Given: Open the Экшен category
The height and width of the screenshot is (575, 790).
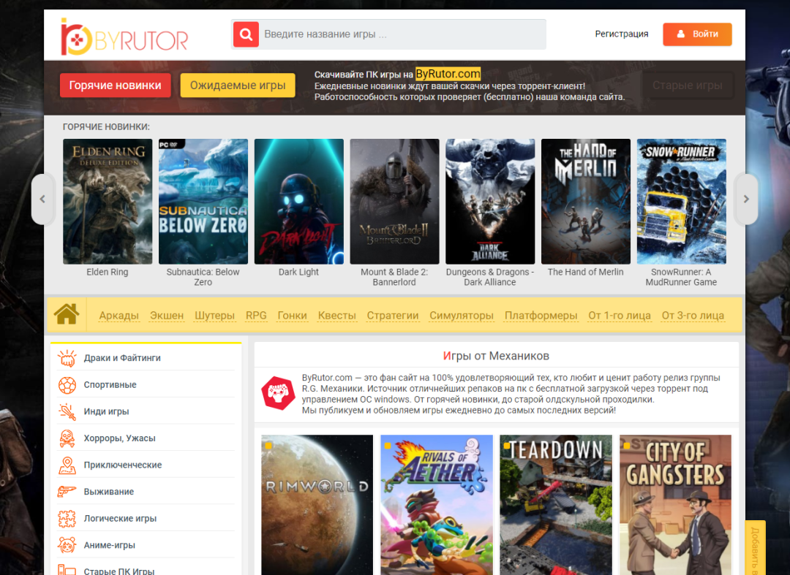Looking at the screenshot, I should coord(167,316).
